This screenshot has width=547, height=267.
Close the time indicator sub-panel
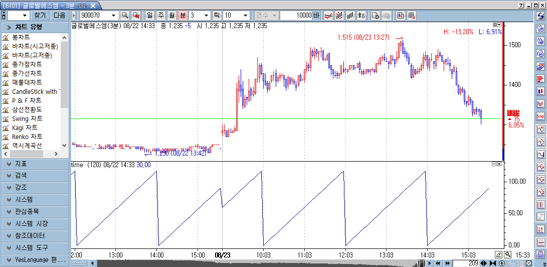(499, 164)
